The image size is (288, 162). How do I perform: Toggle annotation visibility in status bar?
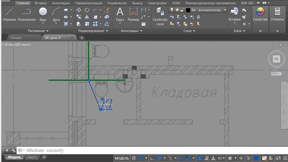pos(200,158)
